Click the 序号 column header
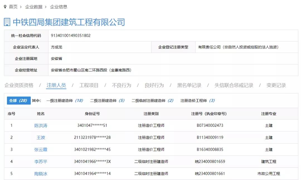301x180 pixels. [11, 114]
